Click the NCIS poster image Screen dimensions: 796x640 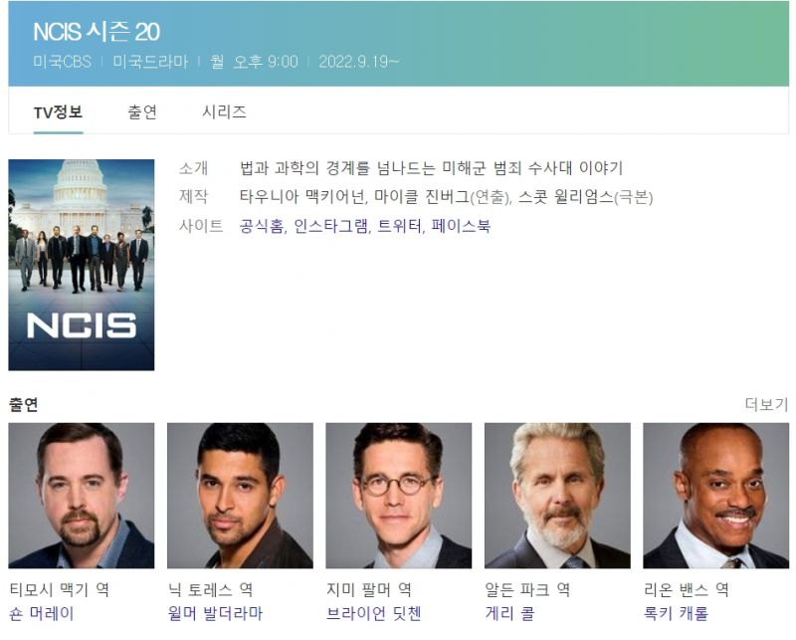tap(82, 265)
